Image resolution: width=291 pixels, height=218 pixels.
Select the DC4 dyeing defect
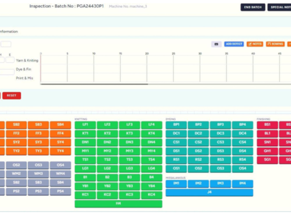point(243,133)
